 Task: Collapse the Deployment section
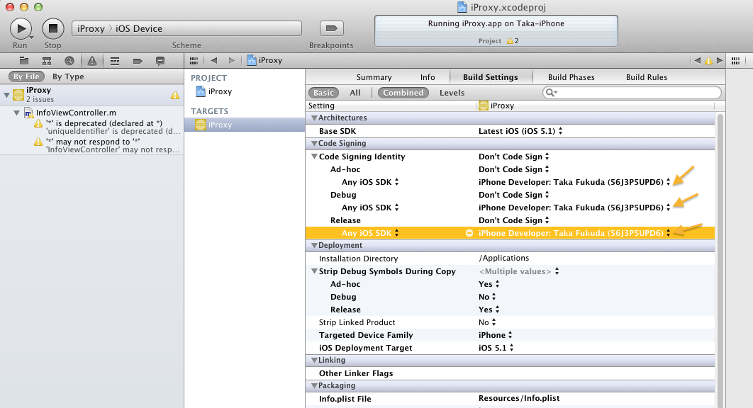(314, 245)
